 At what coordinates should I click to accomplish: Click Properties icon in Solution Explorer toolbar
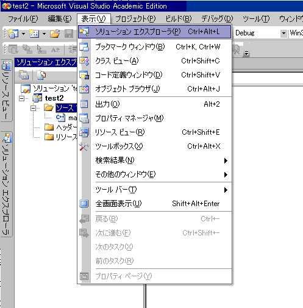[x=24, y=75]
